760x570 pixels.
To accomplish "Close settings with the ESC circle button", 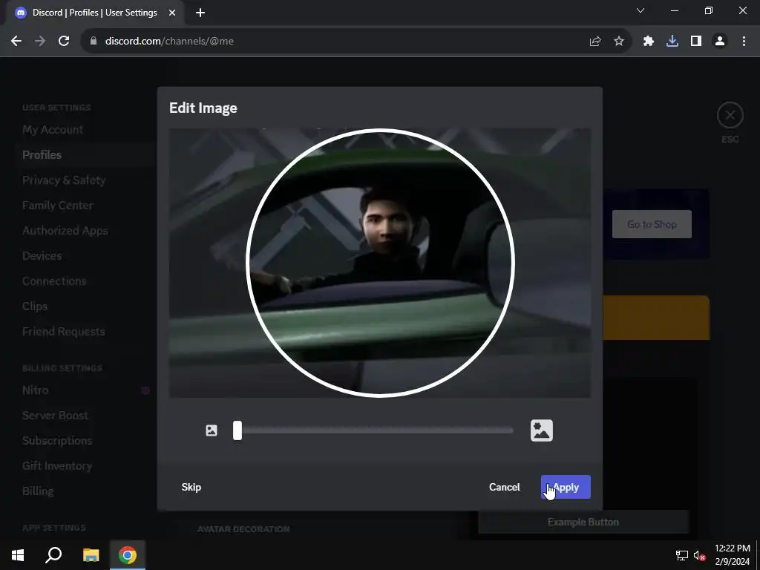I will tap(730, 115).
